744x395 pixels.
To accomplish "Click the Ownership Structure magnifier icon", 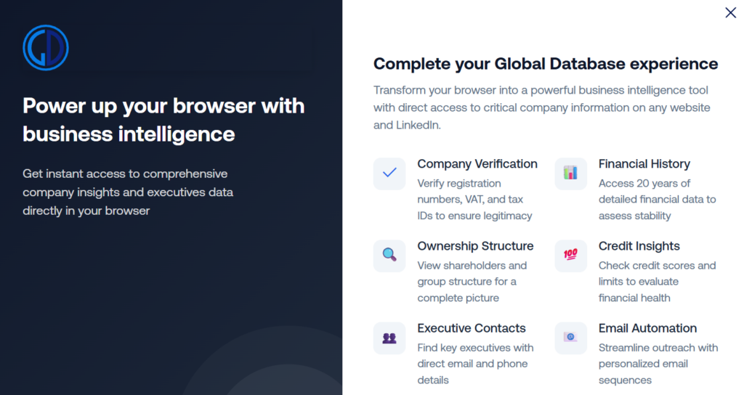I will 389,256.
